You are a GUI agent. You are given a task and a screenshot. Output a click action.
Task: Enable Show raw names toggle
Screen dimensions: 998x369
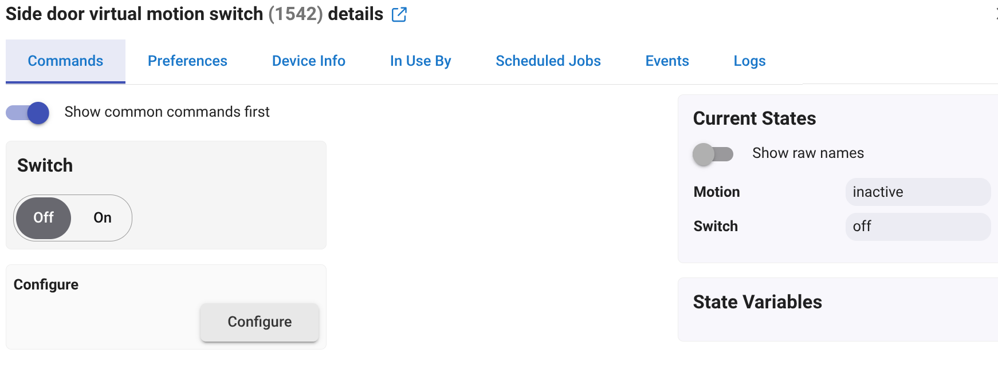(x=713, y=154)
